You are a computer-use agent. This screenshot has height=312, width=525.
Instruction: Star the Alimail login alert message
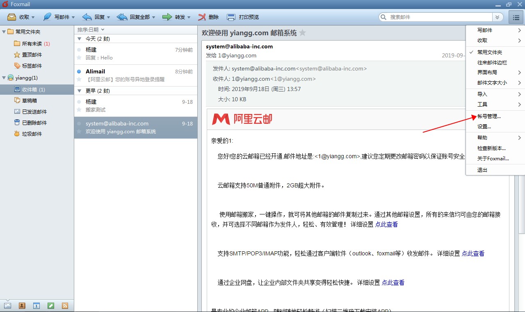pyautogui.click(x=79, y=80)
